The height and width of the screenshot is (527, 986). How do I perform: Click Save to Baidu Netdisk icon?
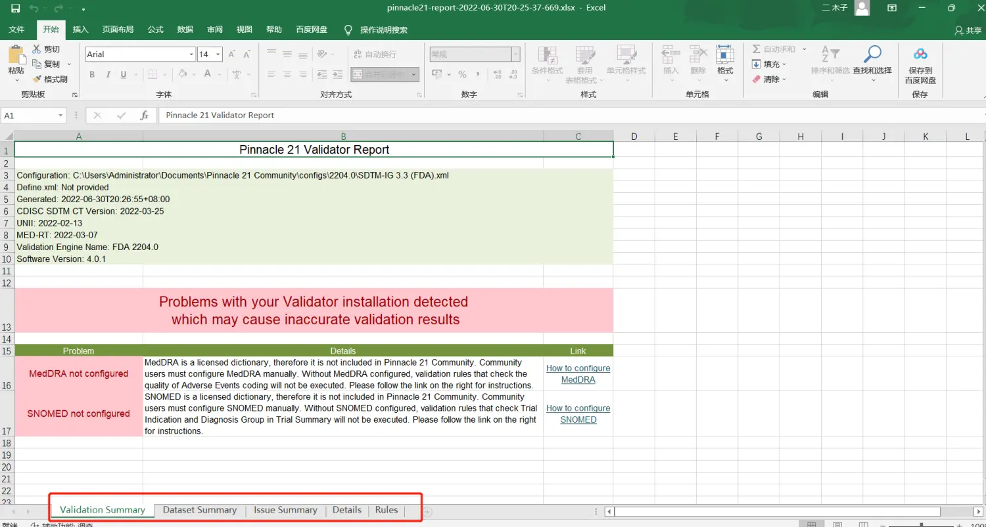coord(920,55)
